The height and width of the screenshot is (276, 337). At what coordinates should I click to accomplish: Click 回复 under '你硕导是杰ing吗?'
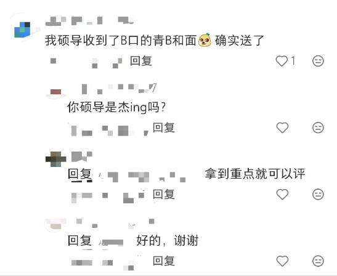tap(163, 128)
